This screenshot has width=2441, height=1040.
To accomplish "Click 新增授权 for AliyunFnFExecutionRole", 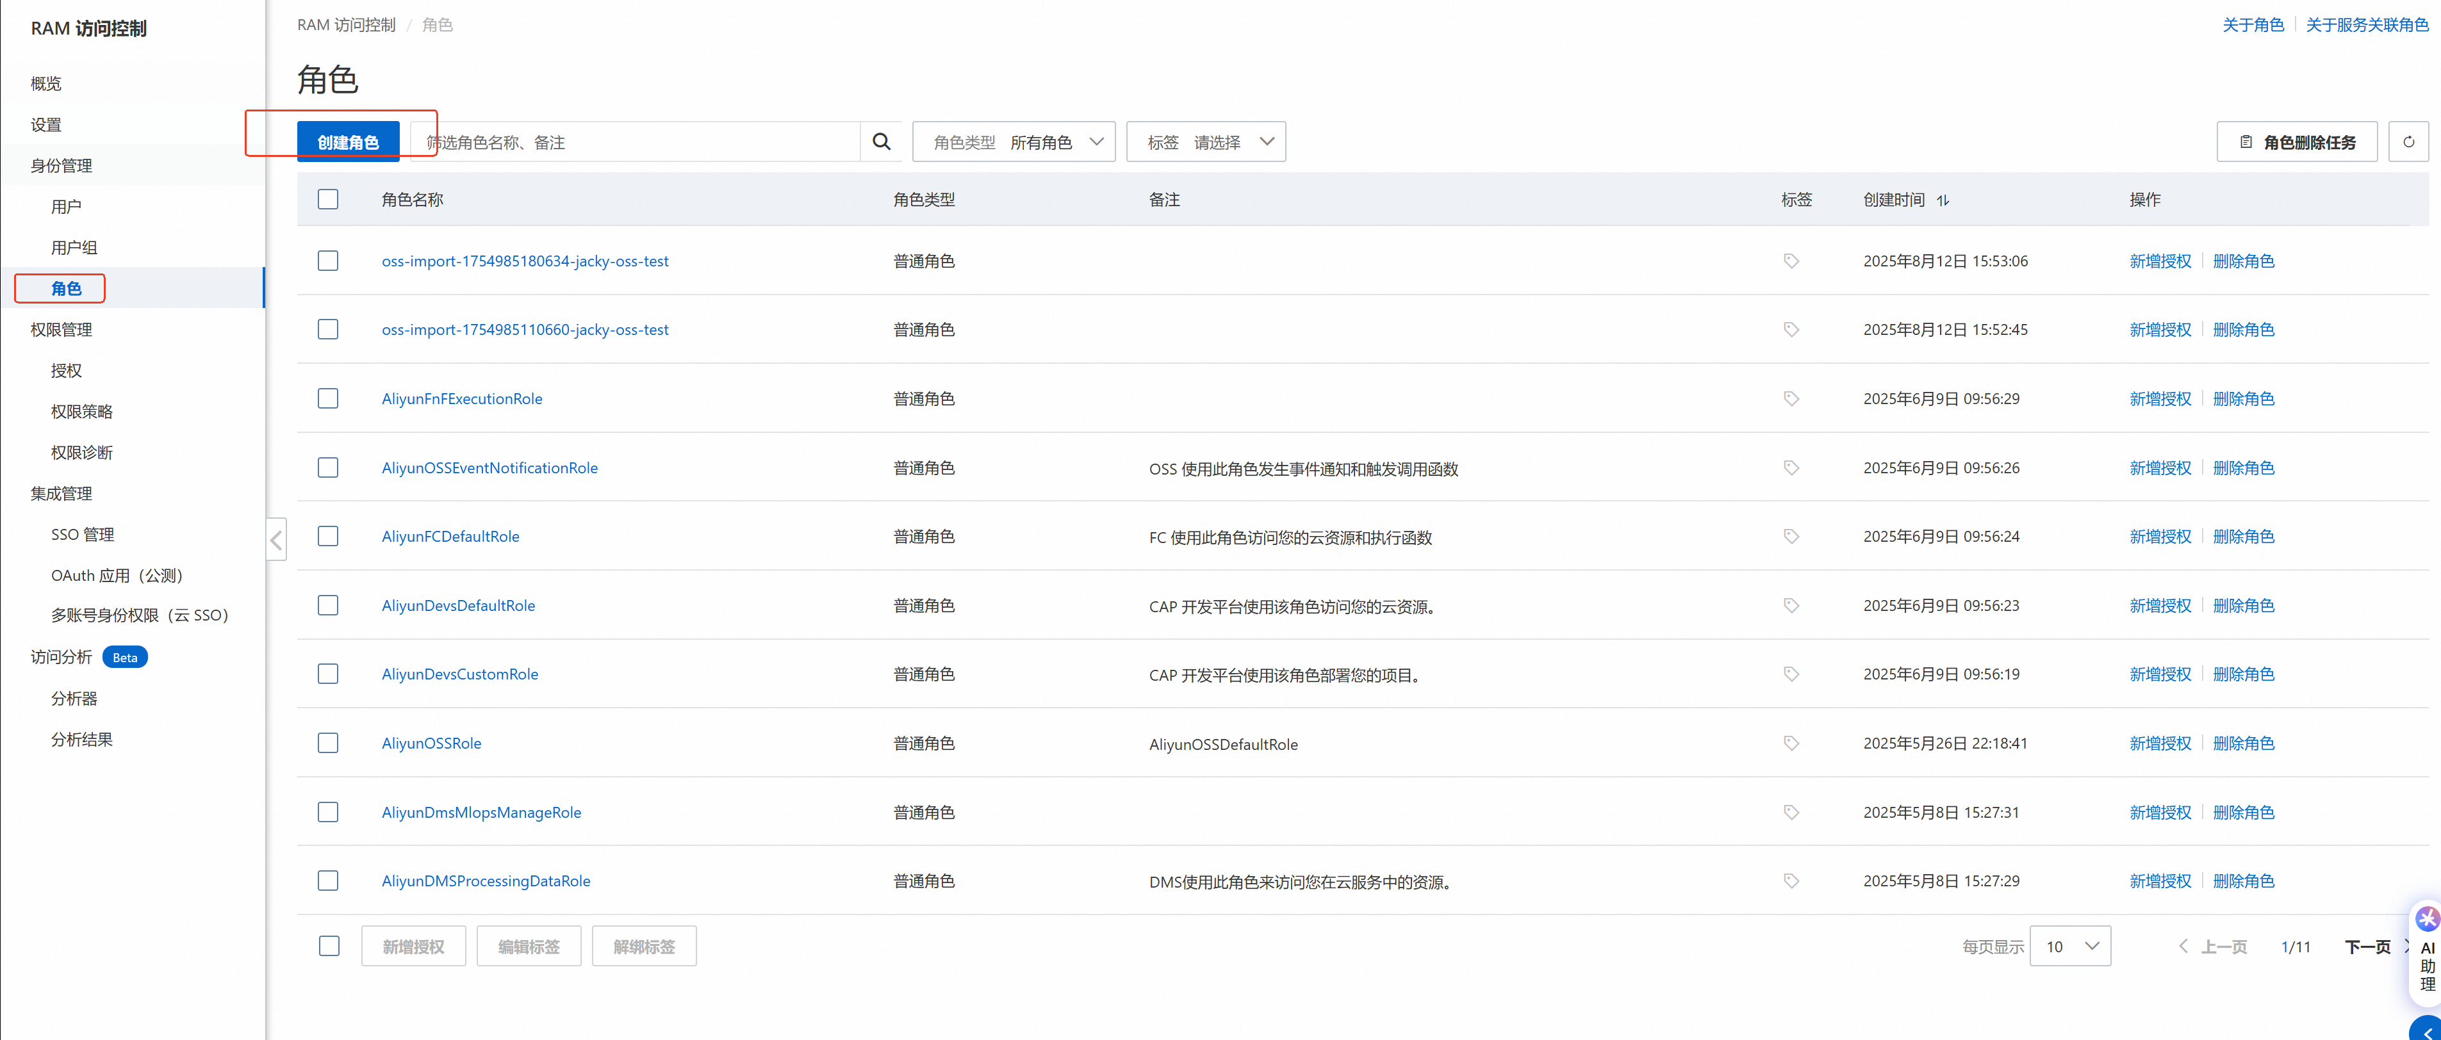I will coord(2160,399).
